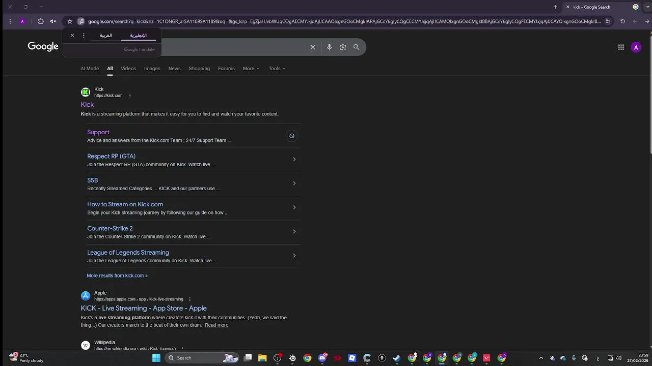This screenshot has height=366, width=652.
Task: Click Read more in Apple snippet
Action: tap(216, 325)
